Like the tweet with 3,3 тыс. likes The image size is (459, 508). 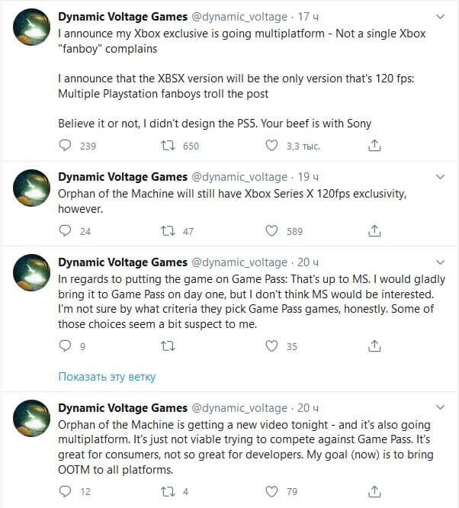271,145
